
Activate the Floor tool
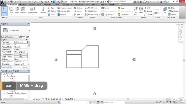tap(51, 14)
